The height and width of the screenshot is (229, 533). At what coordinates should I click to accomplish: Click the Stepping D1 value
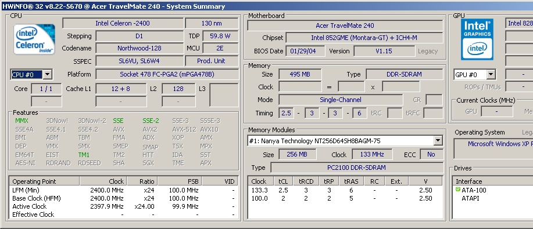coord(139,36)
